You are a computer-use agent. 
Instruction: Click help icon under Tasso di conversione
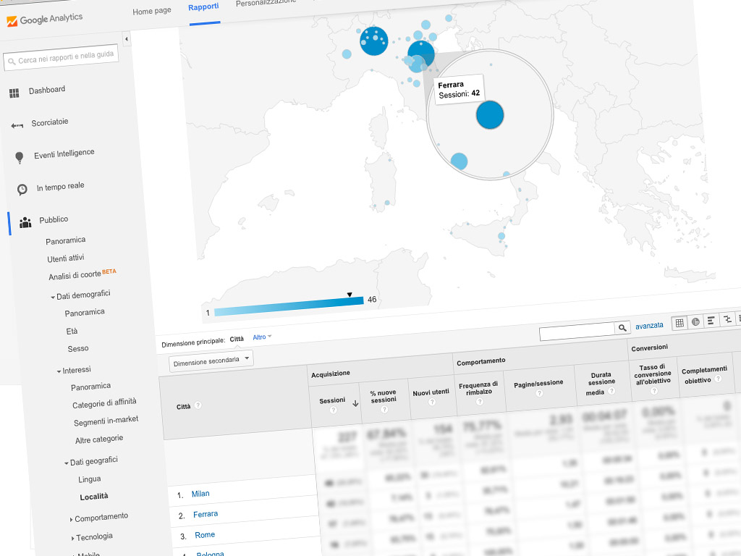tap(654, 390)
